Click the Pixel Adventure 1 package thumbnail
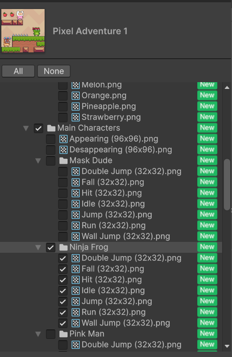Viewport: 232px width, 357px height. (23, 31)
